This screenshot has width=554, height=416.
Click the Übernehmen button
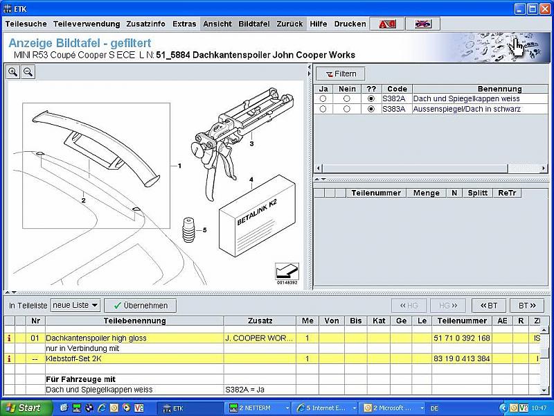tap(141, 305)
